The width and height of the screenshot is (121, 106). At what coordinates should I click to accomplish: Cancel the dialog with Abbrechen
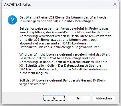(x=104, y=98)
